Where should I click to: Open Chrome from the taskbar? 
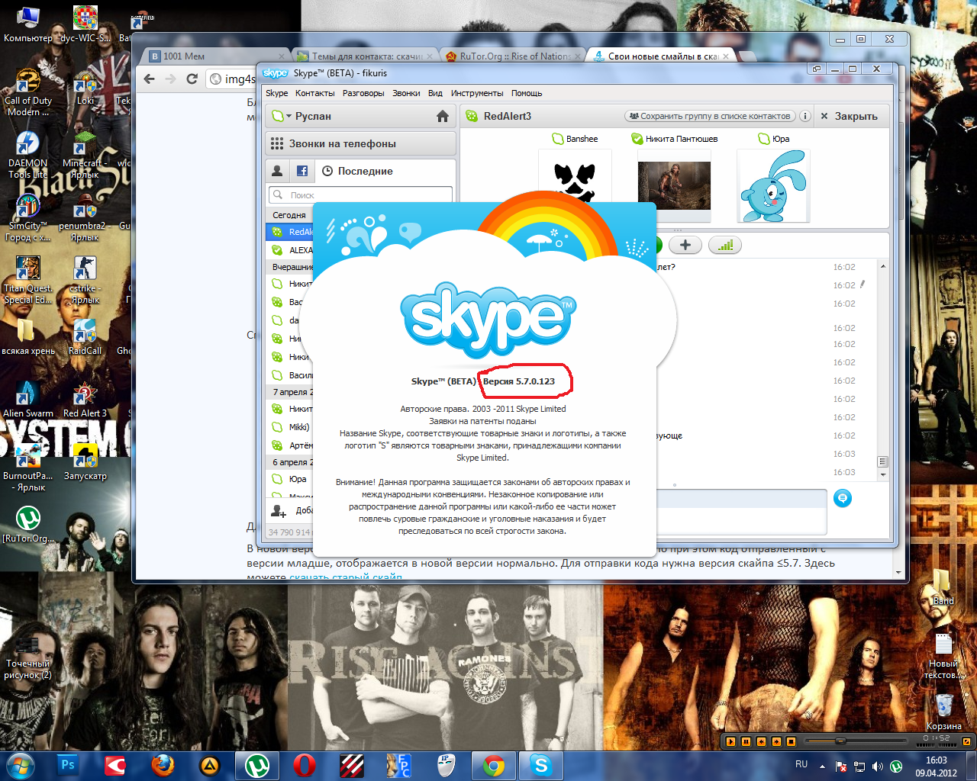494,765
